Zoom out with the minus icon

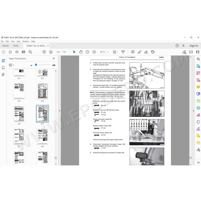(x=87, y=52)
